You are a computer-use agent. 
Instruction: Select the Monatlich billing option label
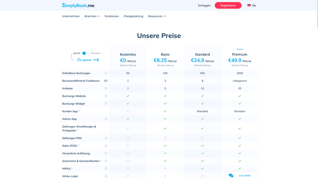[96, 53]
